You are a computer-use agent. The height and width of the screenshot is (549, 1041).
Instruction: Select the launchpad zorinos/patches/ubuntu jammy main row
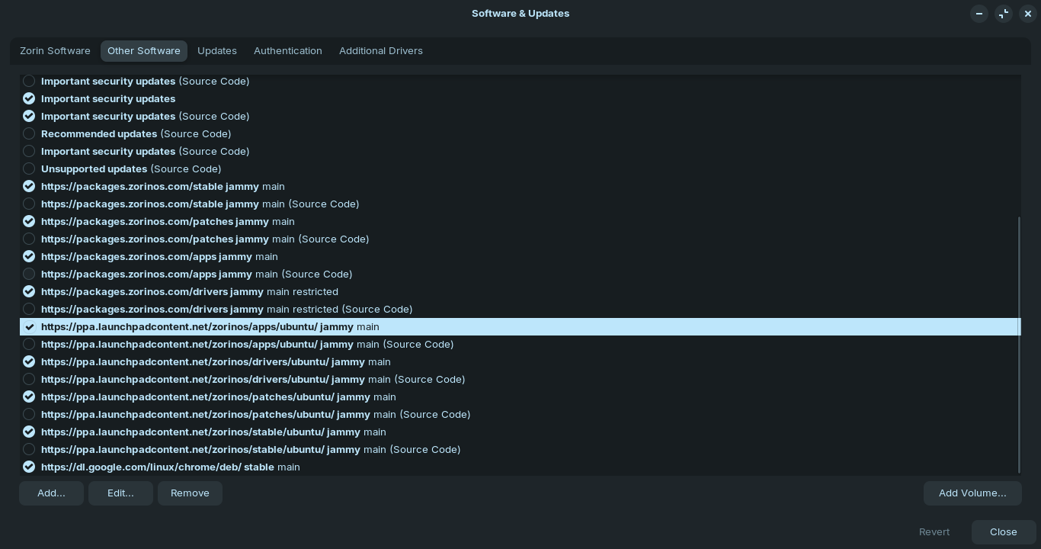click(x=206, y=396)
